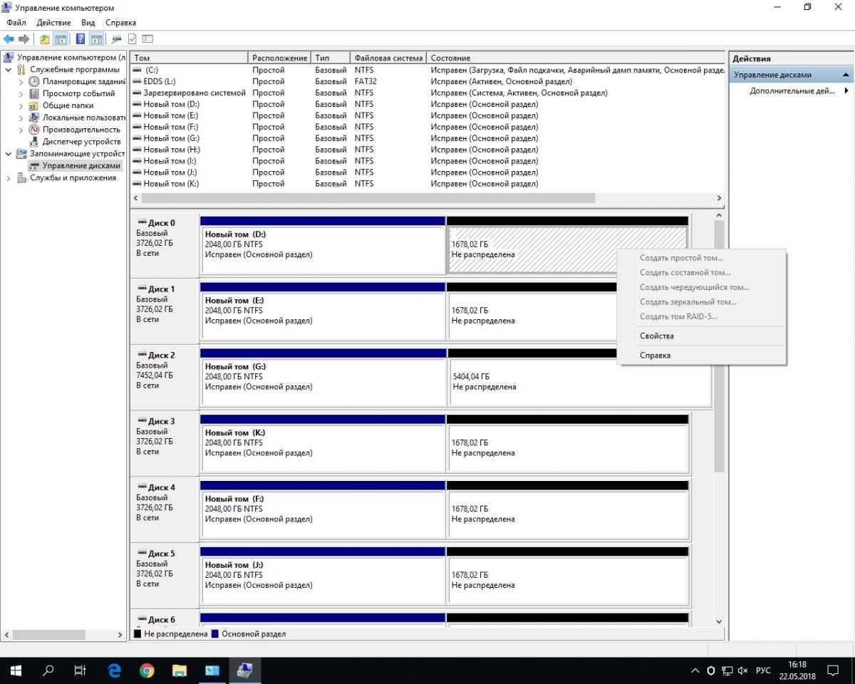Open the notification center icon
The image size is (855, 684).
(832, 670)
